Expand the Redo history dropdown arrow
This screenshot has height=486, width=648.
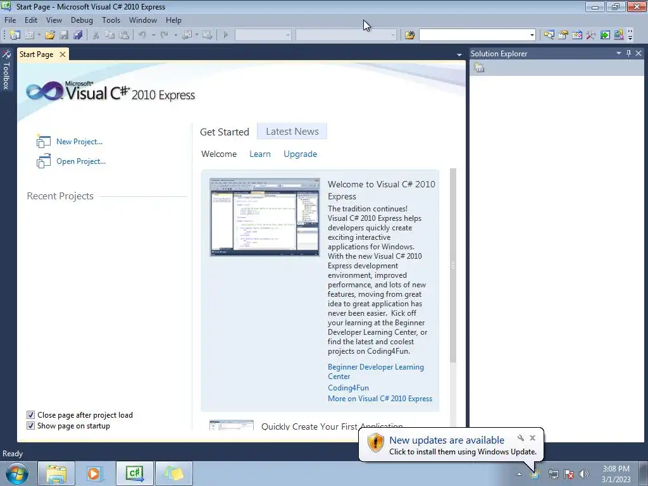coord(176,35)
